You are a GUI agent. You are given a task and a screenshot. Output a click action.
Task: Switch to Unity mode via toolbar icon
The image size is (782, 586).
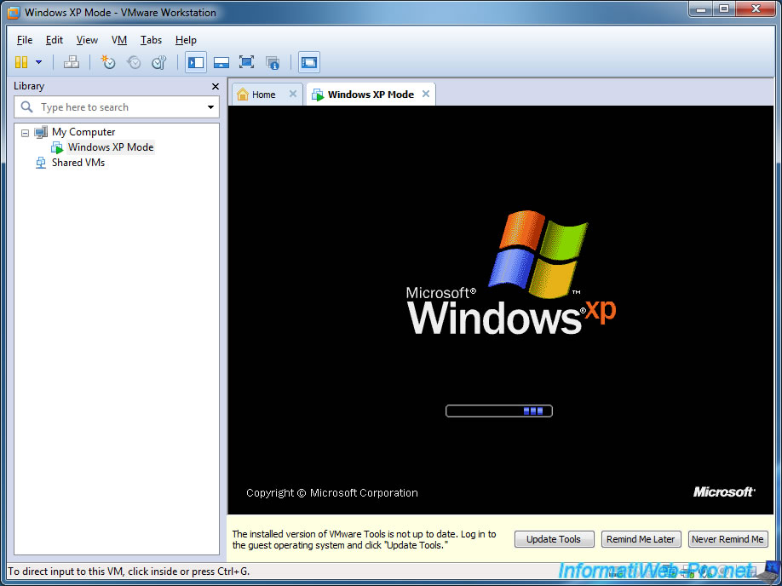(273, 62)
